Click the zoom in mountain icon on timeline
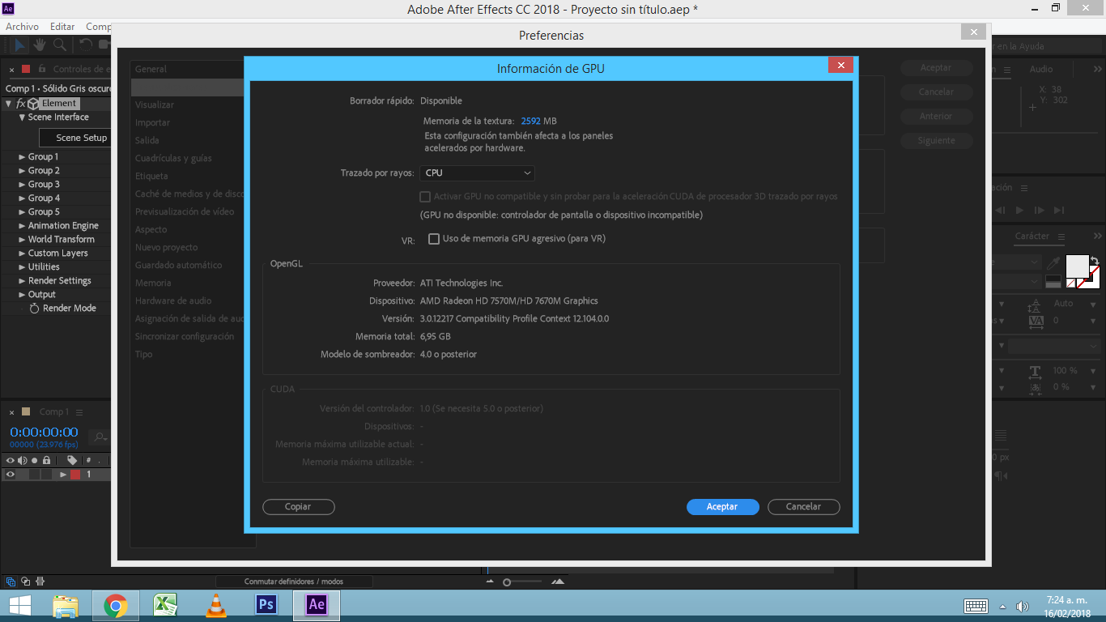 click(x=558, y=582)
